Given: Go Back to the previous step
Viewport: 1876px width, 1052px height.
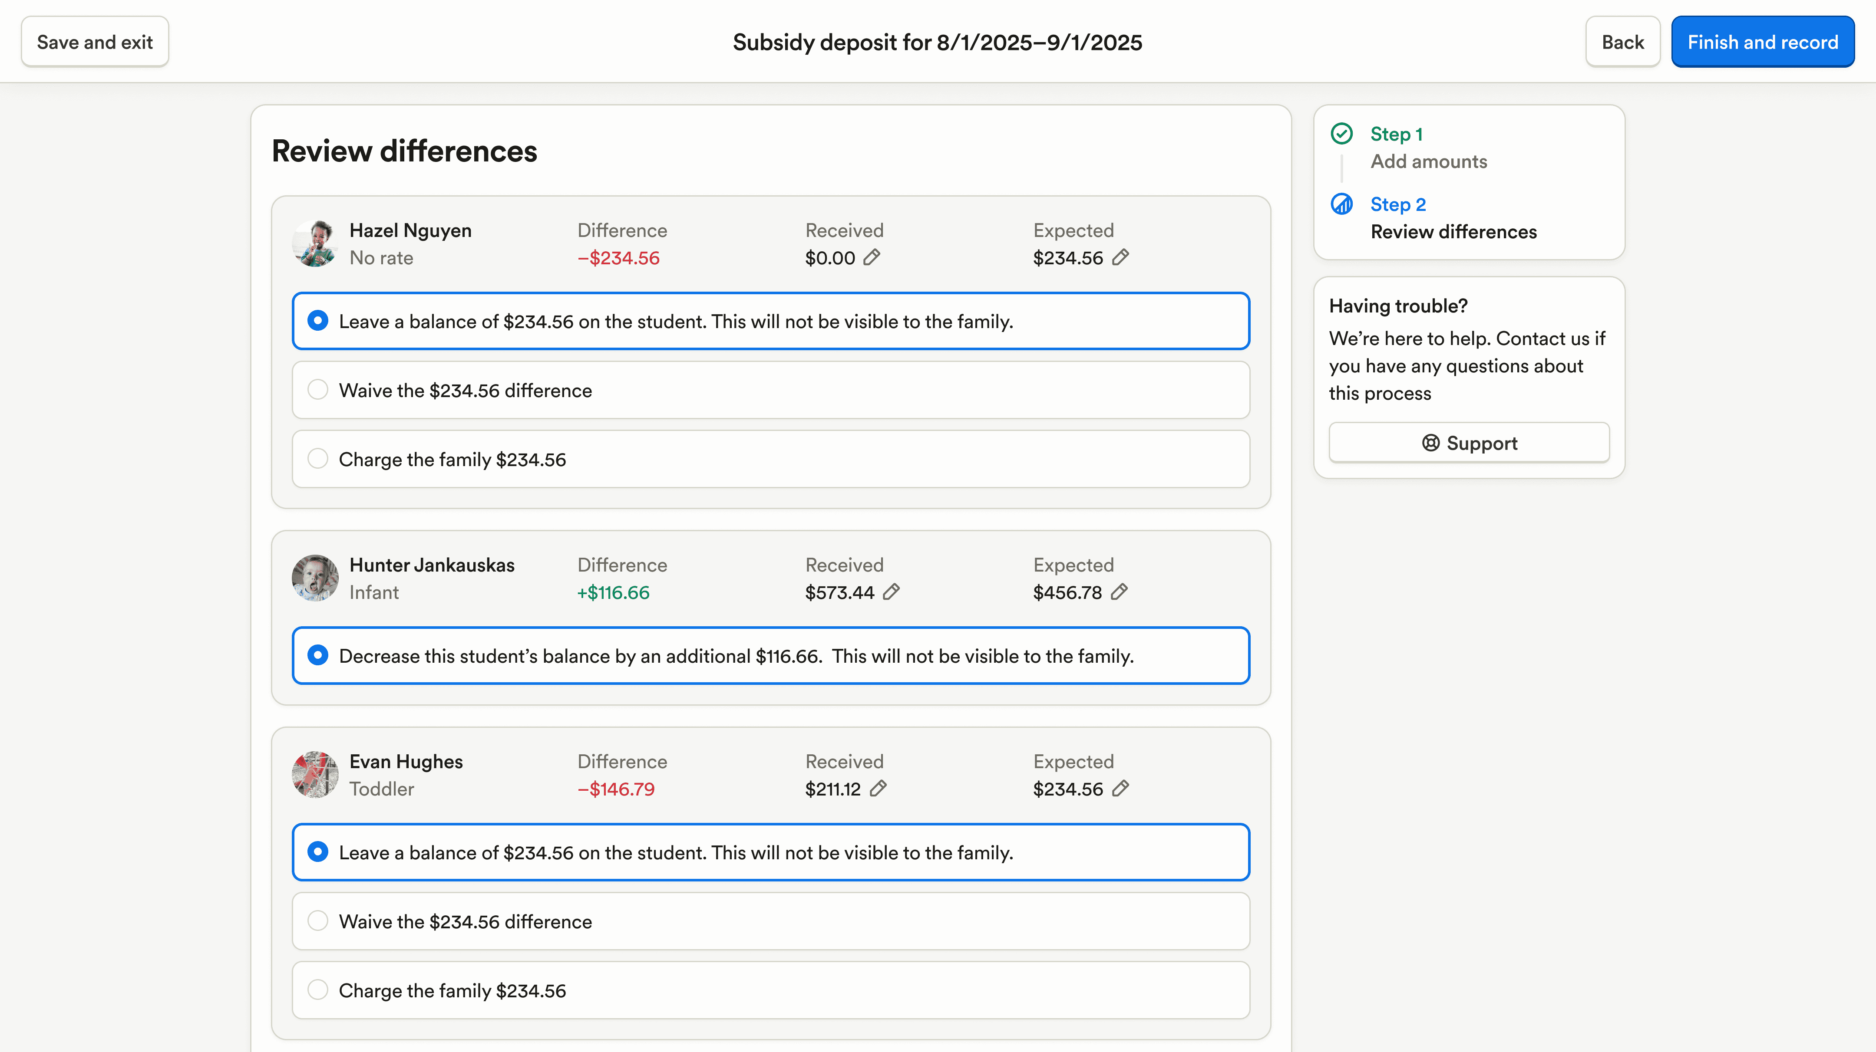Looking at the screenshot, I should [x=1622, y=42].
